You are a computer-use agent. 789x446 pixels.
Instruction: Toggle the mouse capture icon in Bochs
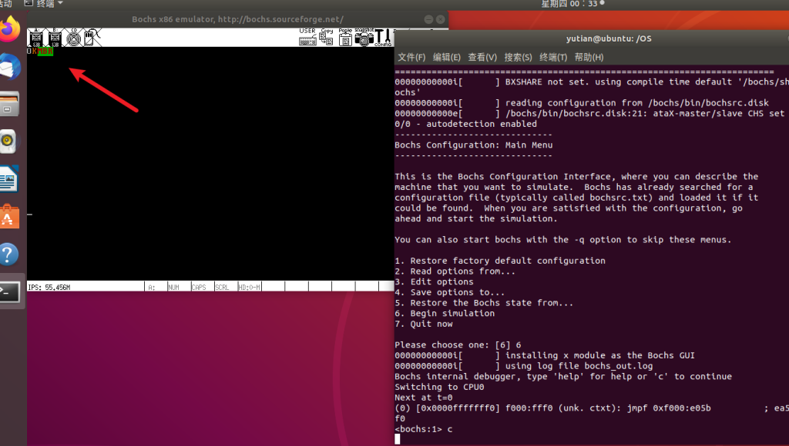(90, 37)
